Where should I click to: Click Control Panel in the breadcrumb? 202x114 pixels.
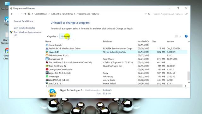[41, 14]
